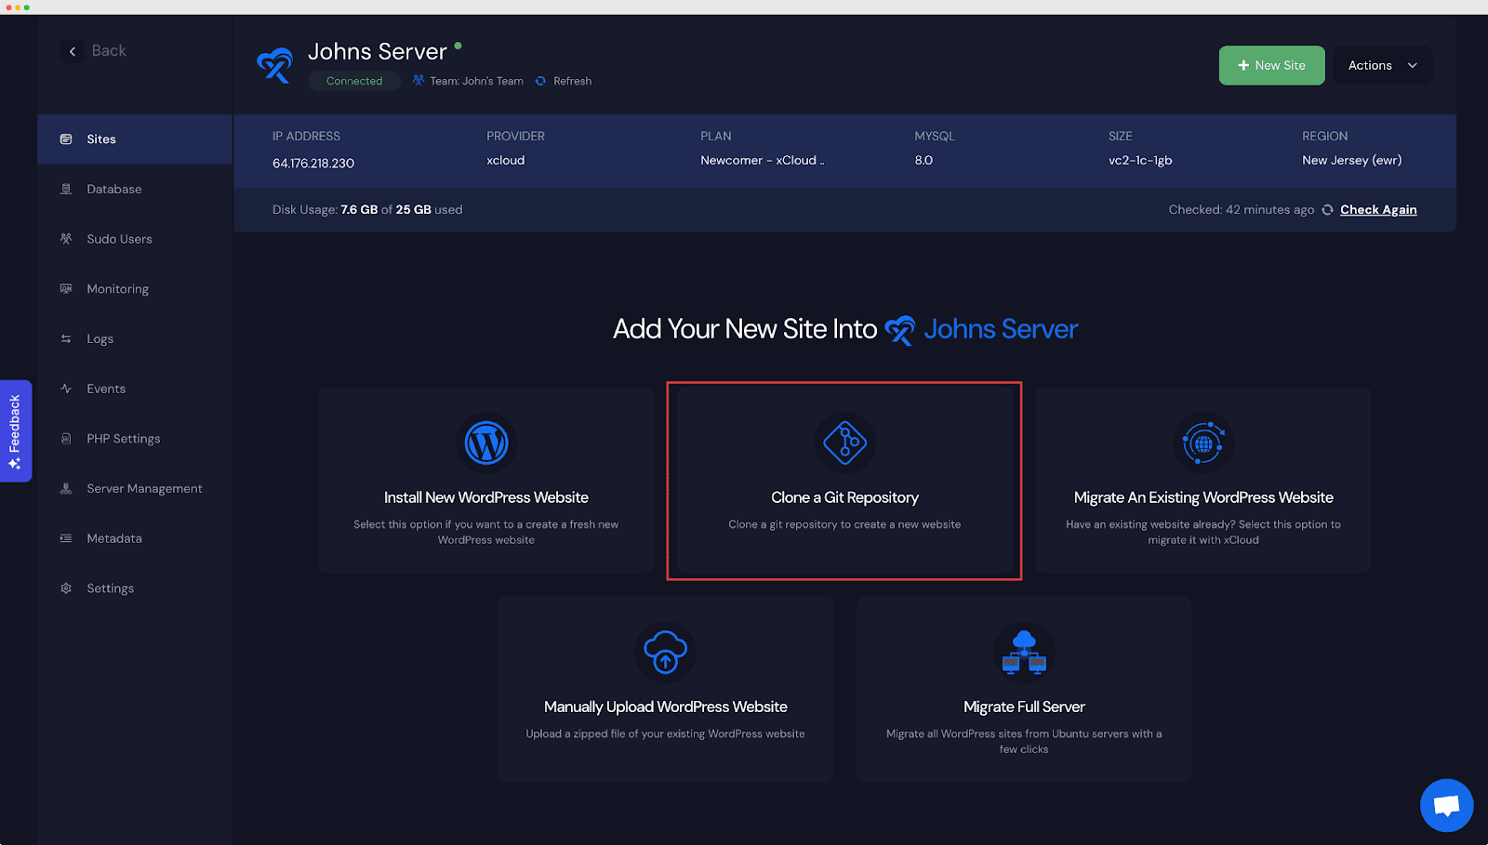Click the Git branch icon on Clone card
1488x845 pixels.
pyautogui.click(x=844, y=443)
